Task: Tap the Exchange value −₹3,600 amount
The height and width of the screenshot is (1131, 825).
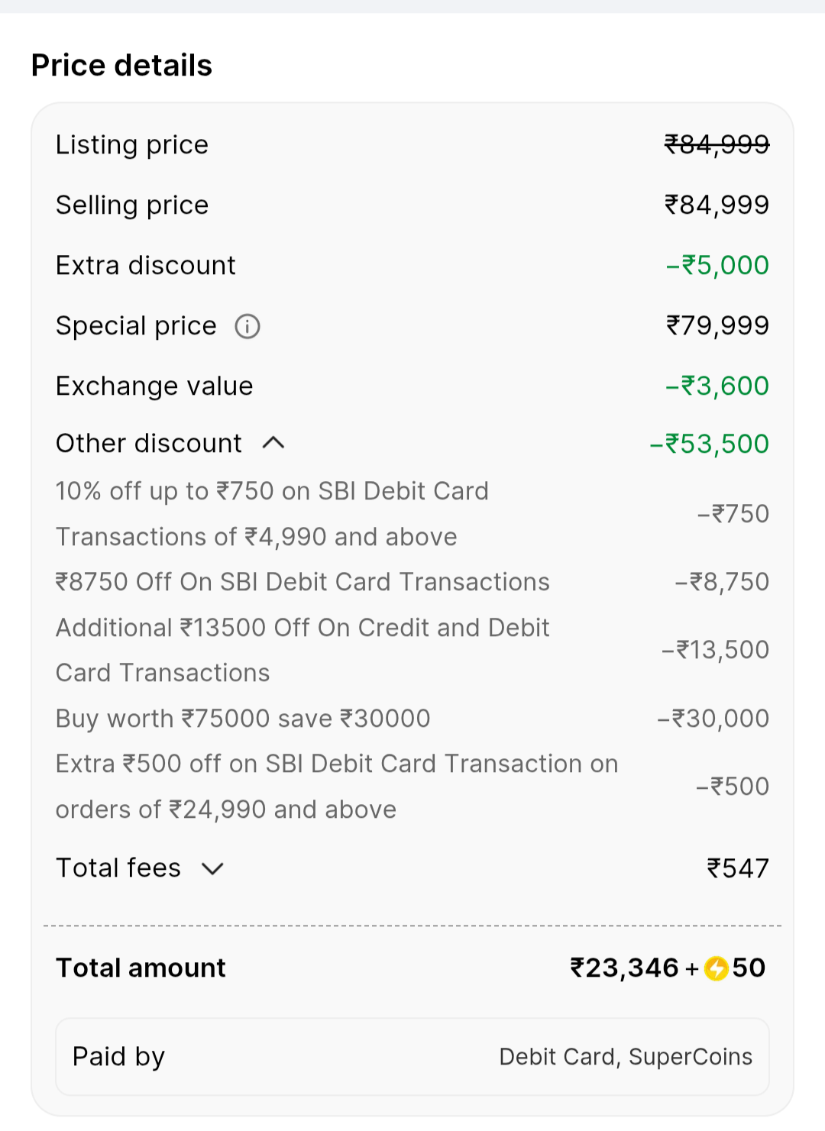Action: 717,386
